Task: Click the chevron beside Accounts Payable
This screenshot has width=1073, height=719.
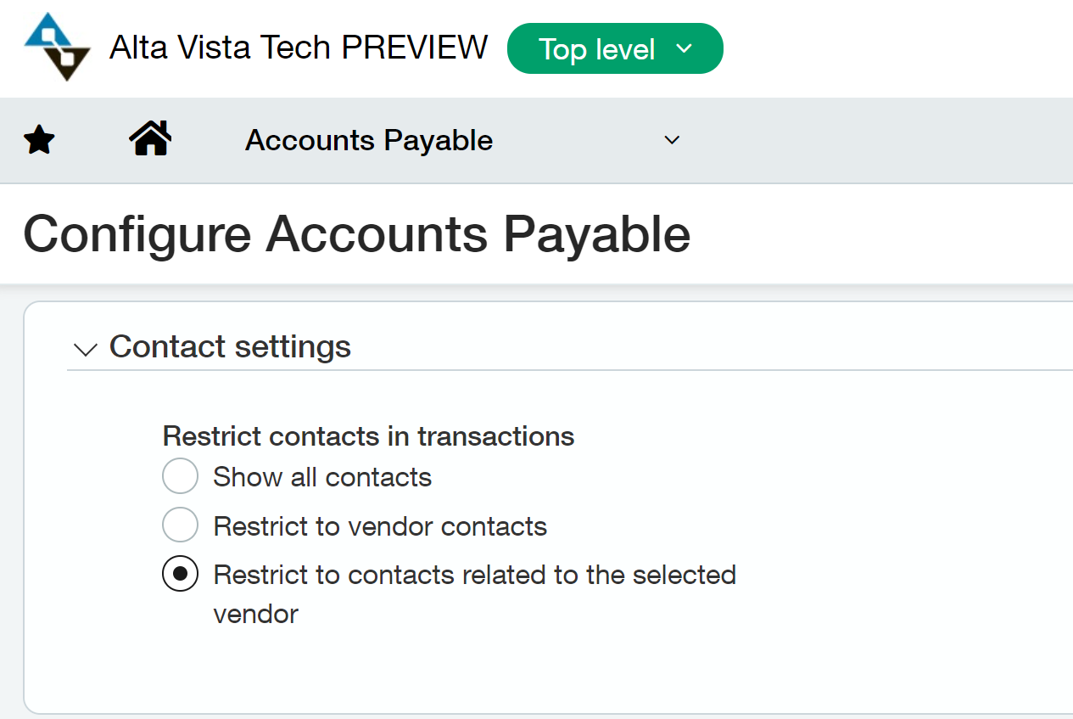Action: pos(672,140)
